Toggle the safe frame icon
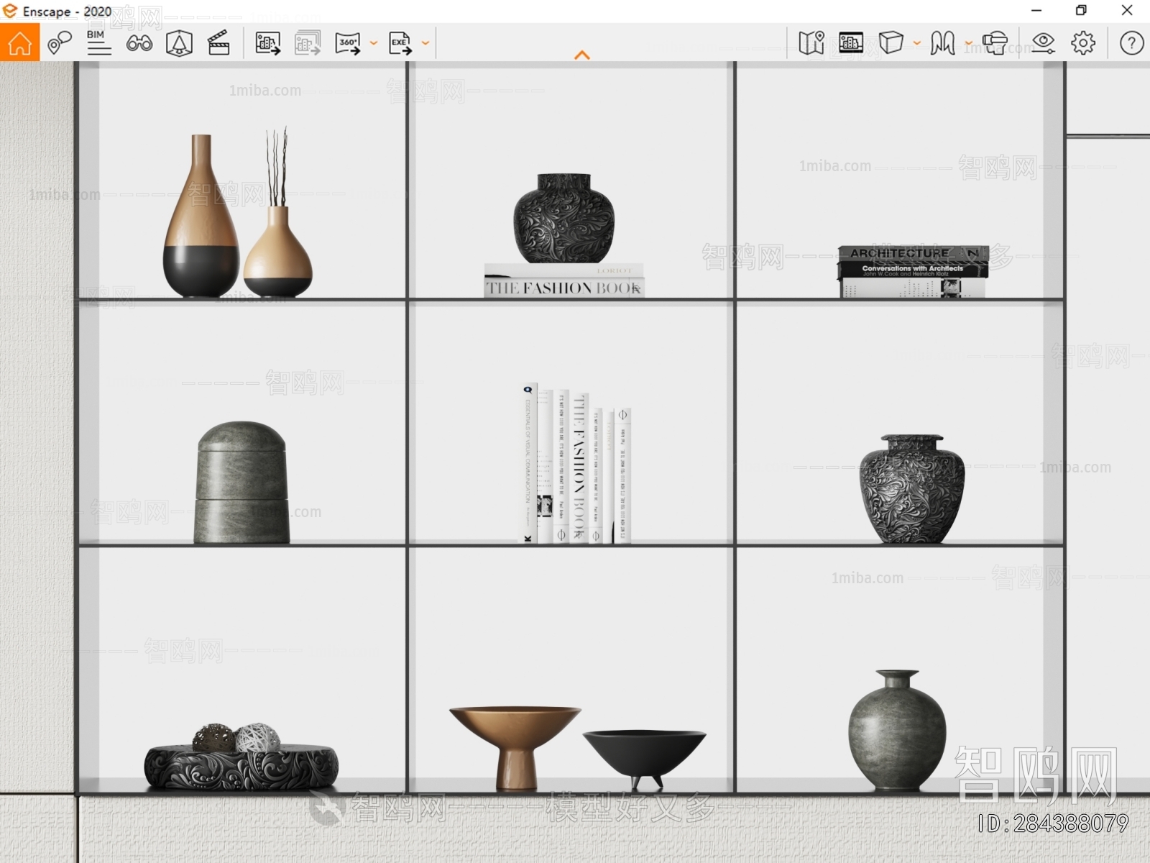Viewport: 1150px width, 863px height. pyautogui.click(x=851, y=43)
